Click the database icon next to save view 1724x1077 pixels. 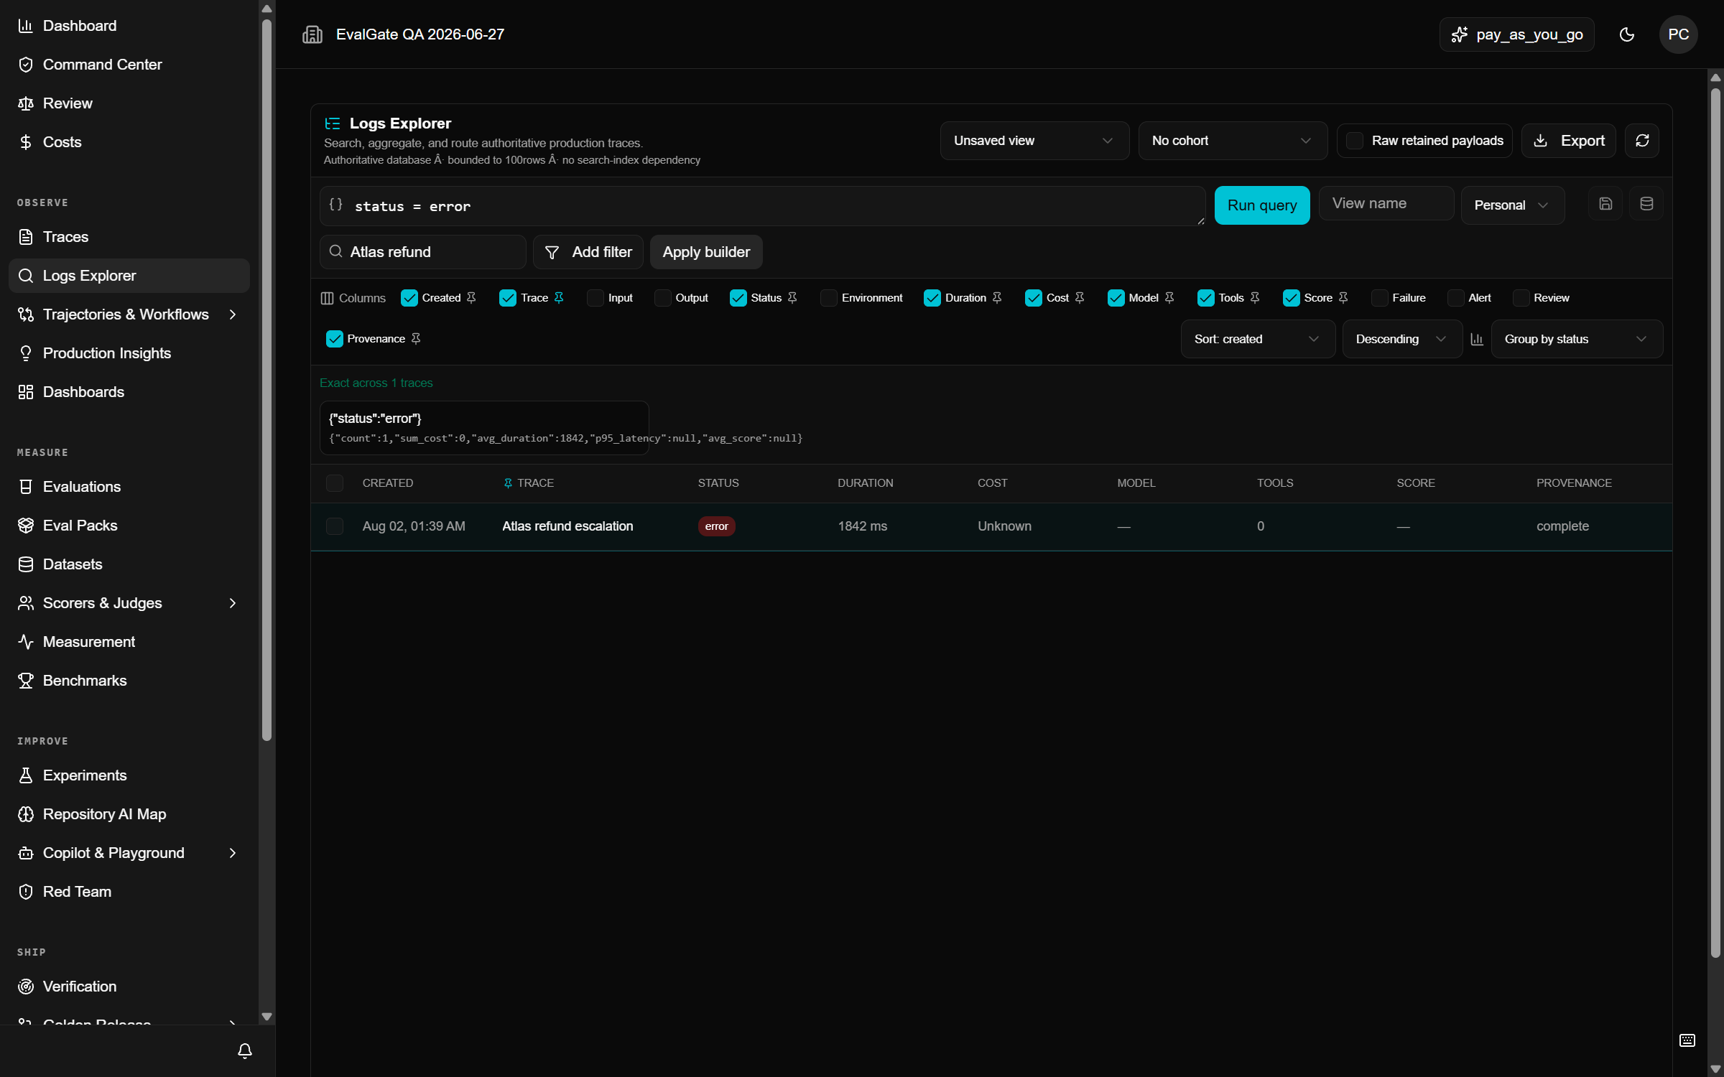click(1646, 205)
